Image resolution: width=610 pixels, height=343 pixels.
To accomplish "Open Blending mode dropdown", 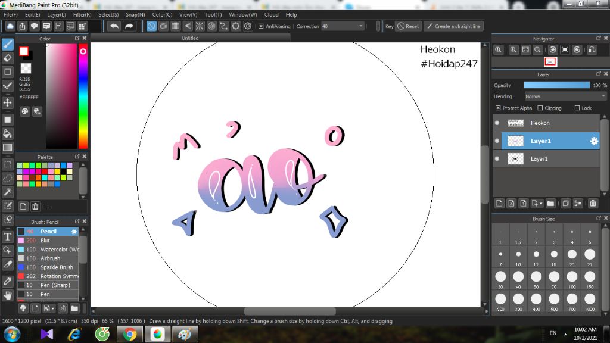I will (x=565, y=96).
